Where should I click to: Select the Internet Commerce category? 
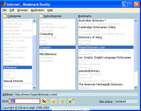pos(18,47)
